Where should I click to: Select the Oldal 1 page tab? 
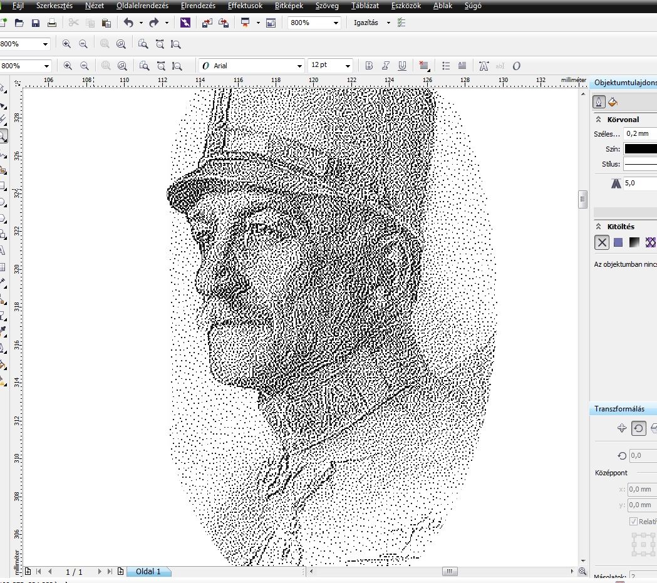[x=148, y=572]
